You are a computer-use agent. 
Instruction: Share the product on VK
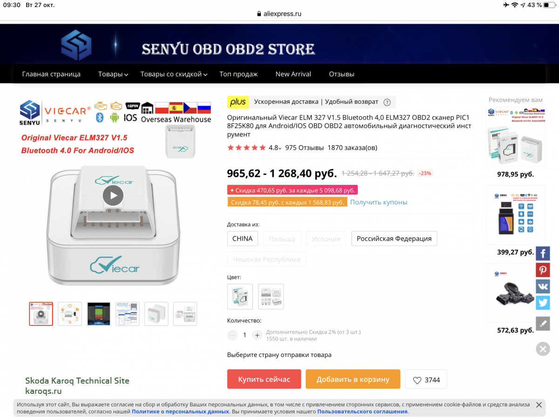pos(543,286)
